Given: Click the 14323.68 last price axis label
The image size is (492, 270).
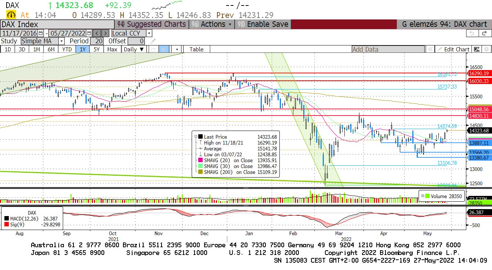Looking at the screenshot, I should click(479, 131).
